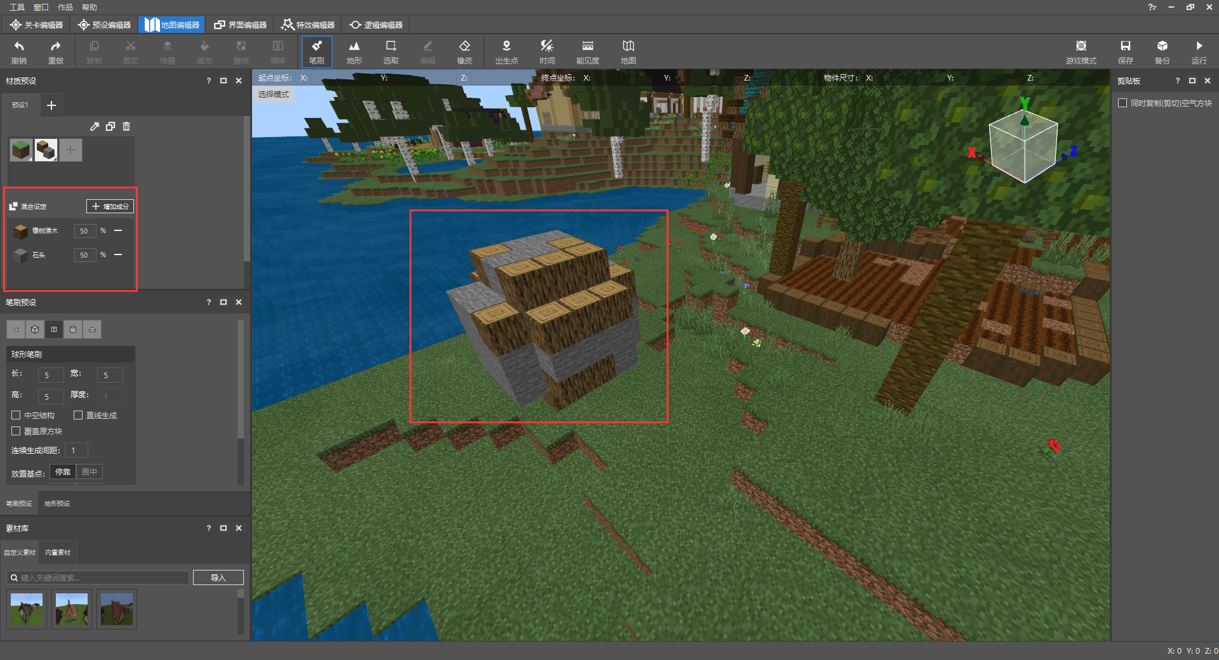
Task: Switch to the 笔刷预设 tab
Action: 19,503
